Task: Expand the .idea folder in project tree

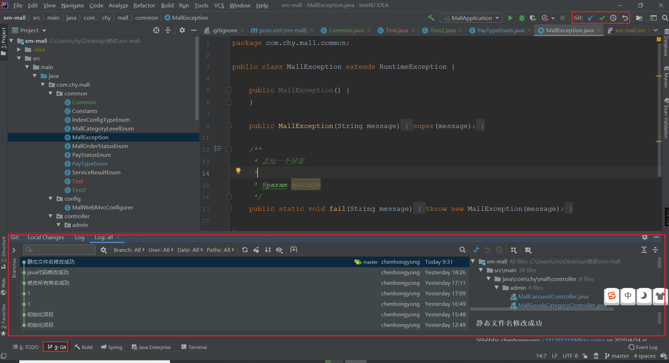Action: coord(19,49)
